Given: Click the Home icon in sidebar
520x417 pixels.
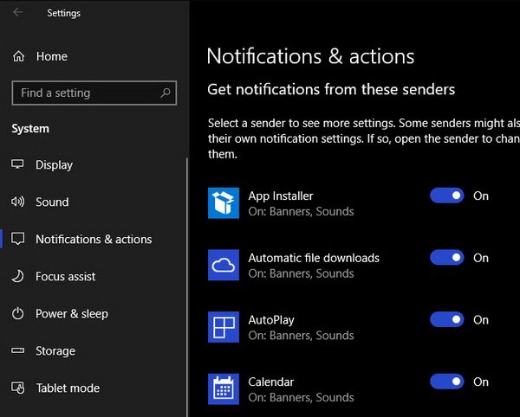Looking at the screenshot, I should (18, 56).
